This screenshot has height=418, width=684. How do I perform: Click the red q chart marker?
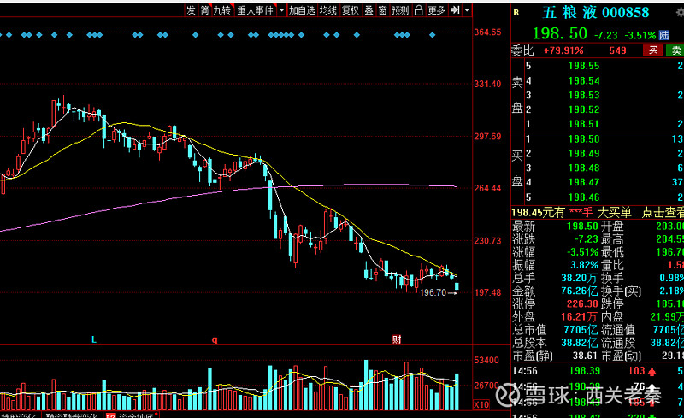pos(215,340)
